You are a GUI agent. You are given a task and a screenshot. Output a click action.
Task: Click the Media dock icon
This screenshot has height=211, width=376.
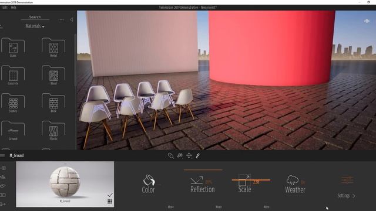tap(3, 195)
